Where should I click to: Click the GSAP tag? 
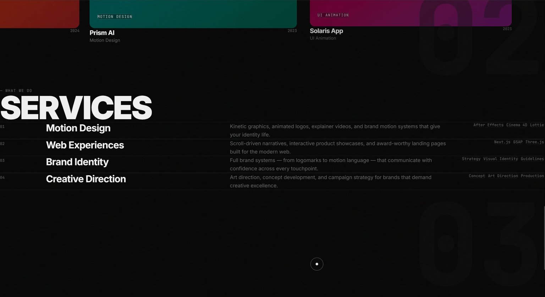click(x=518, y=142)
